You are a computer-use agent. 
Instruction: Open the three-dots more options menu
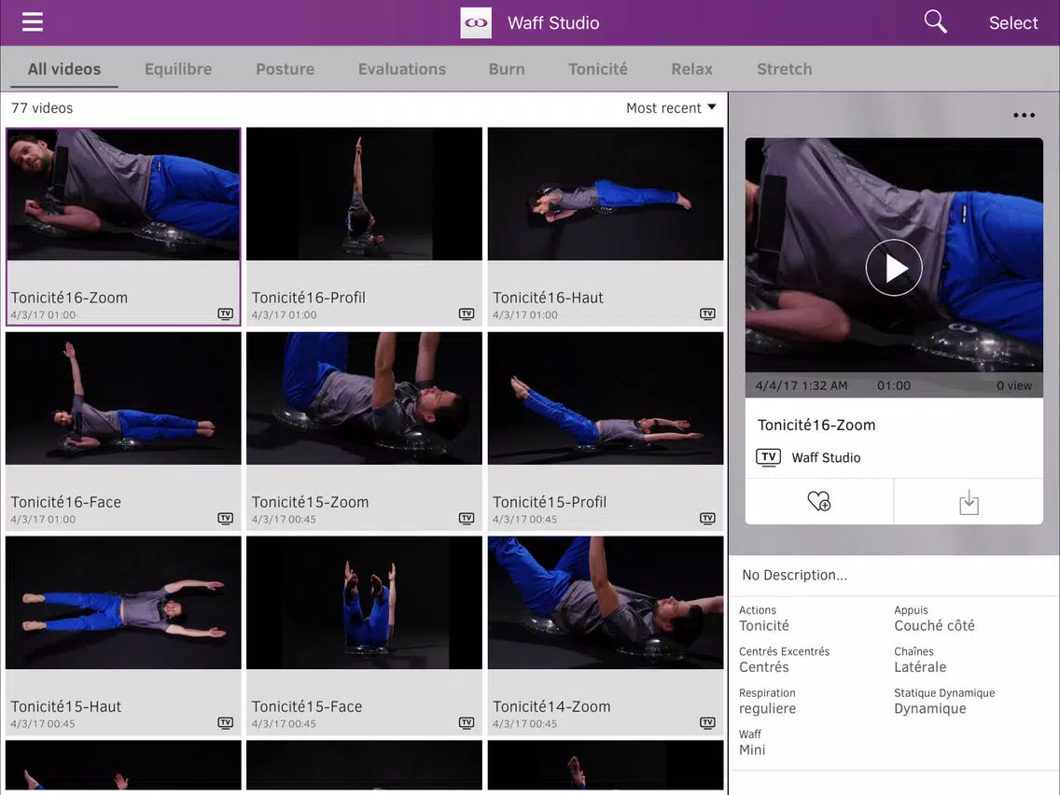click(x=1024, y=116)
